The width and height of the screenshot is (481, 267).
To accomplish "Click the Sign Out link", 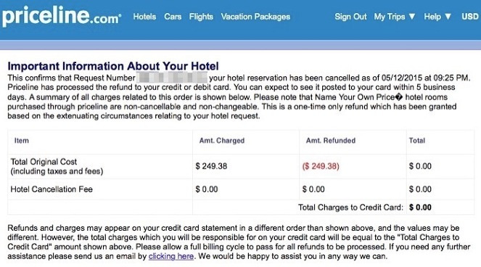I will 350,17.
